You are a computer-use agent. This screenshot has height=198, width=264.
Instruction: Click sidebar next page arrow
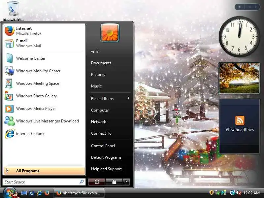[x=256, y=7]
